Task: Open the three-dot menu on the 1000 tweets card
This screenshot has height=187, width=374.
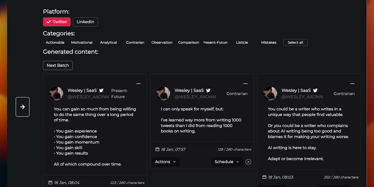Action: click(x=245, y=84)
